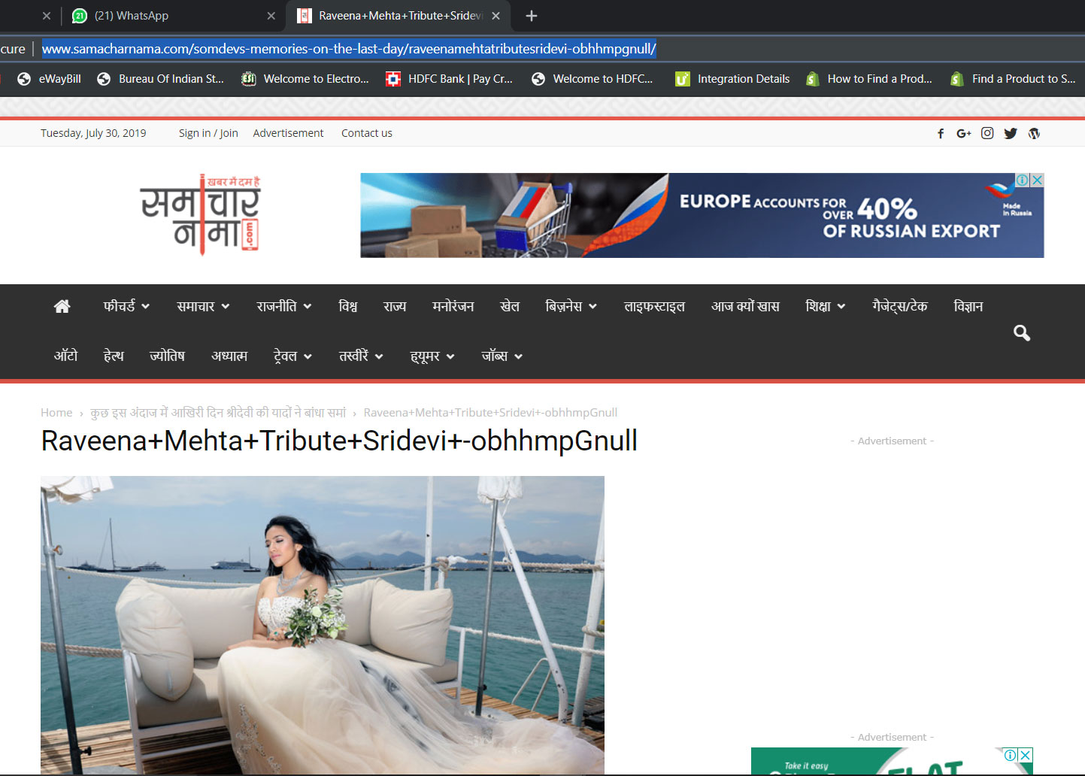This screenshot has width=1085, height=776.
Task: Open the Twitter social icon
Action: 1011,133
